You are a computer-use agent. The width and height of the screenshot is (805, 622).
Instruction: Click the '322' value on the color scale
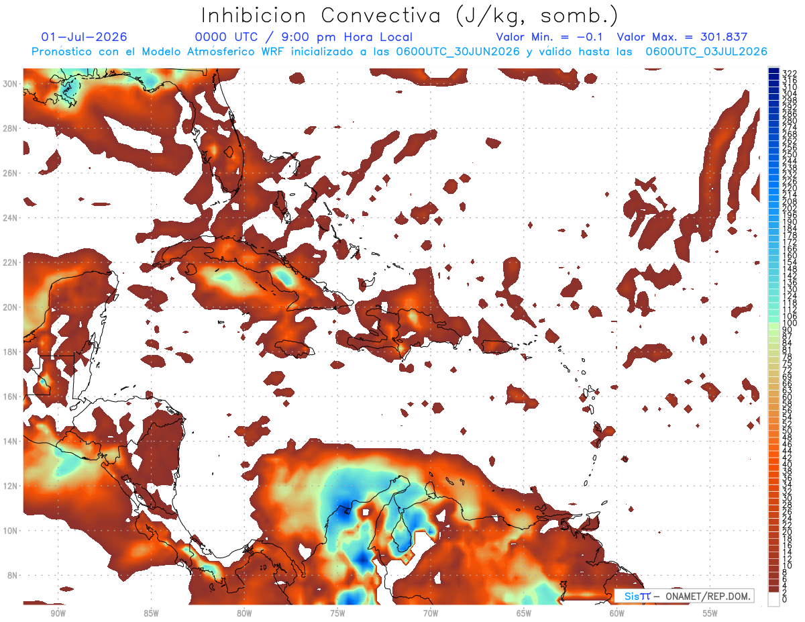789,73
